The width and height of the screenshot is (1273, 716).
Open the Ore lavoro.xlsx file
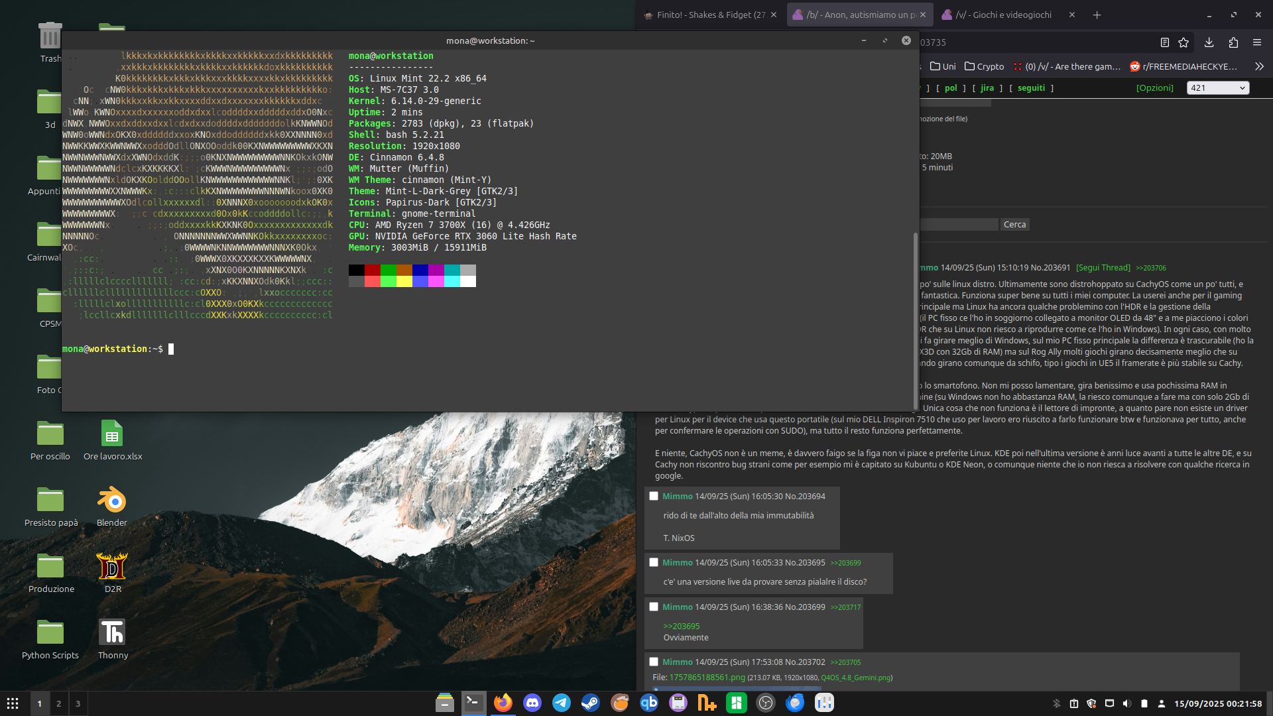112,441
